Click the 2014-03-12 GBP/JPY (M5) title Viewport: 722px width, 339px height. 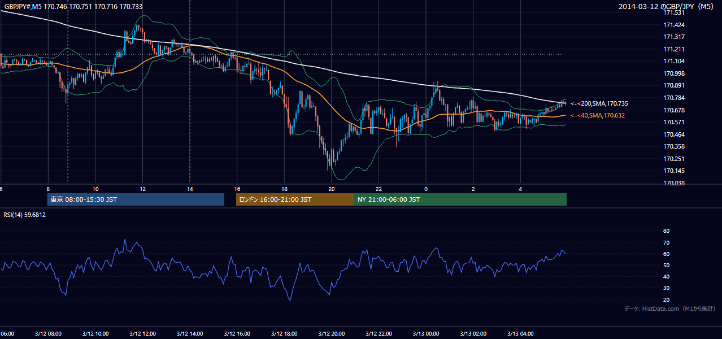[667, 7]
